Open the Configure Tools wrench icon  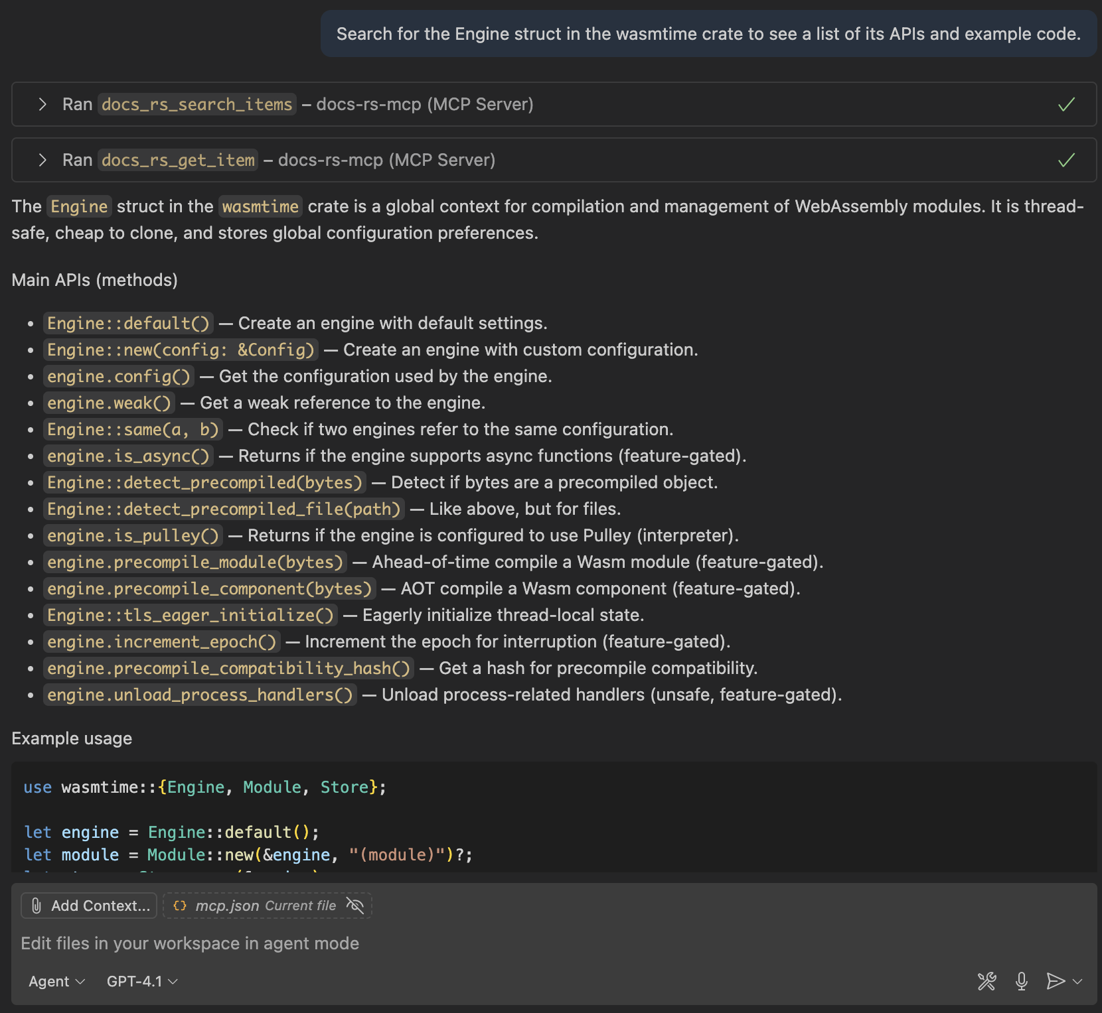click(x=986, y=981)
